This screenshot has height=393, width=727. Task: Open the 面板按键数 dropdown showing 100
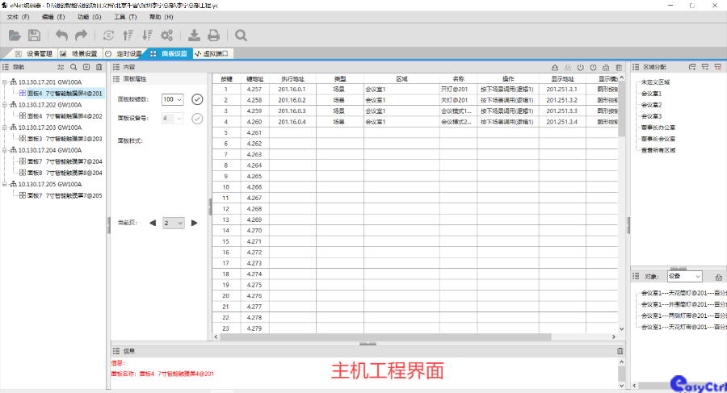(173, 99)
